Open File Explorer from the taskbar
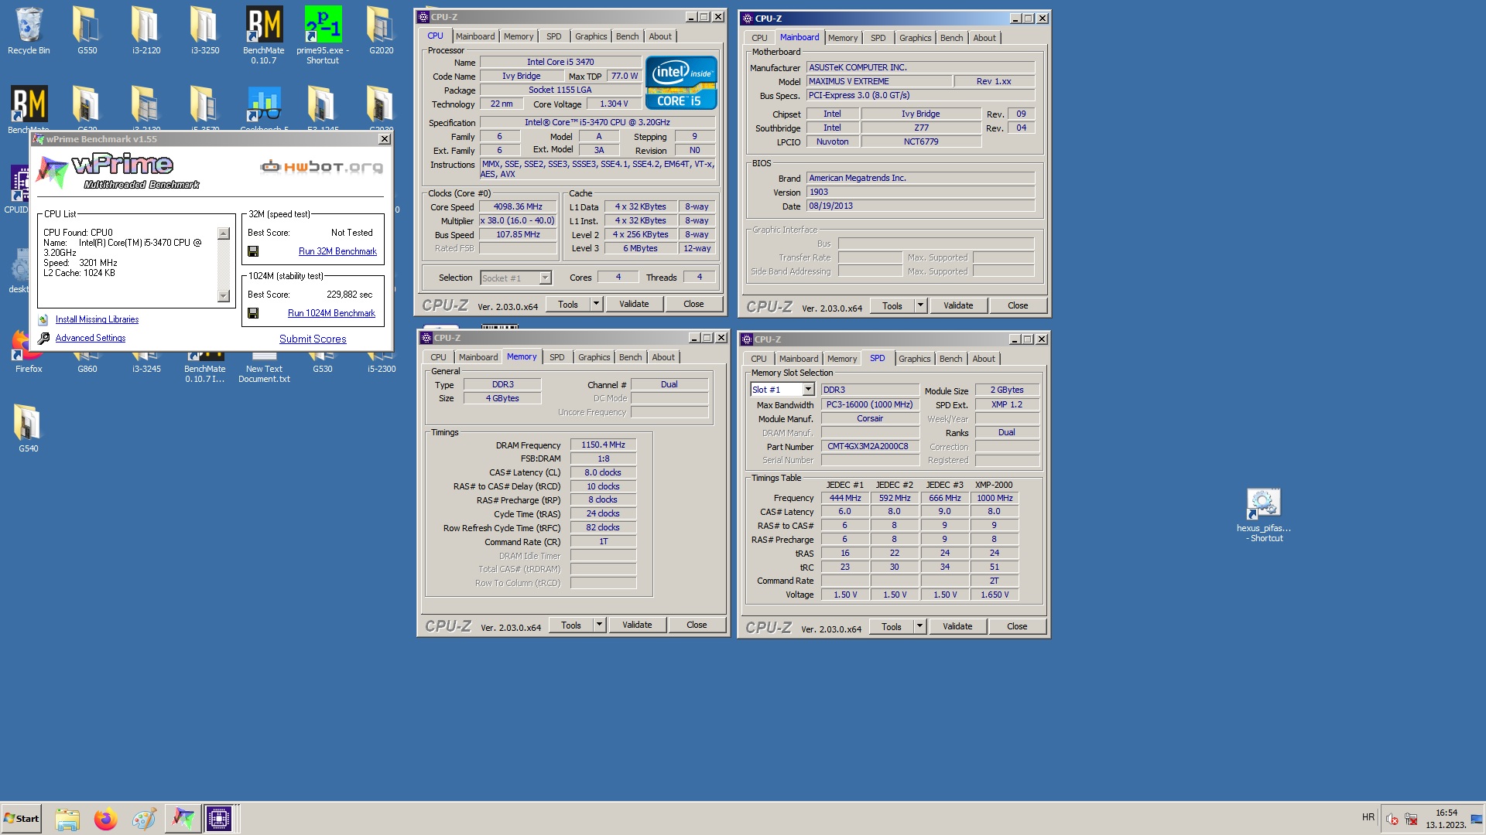This screenshot has height=835, width=1486. tap(67, 819)
